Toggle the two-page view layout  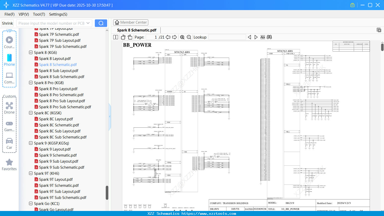pos(115,37)
